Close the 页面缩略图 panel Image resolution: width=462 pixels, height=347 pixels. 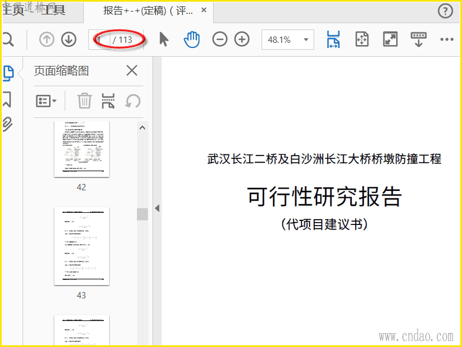132,71
